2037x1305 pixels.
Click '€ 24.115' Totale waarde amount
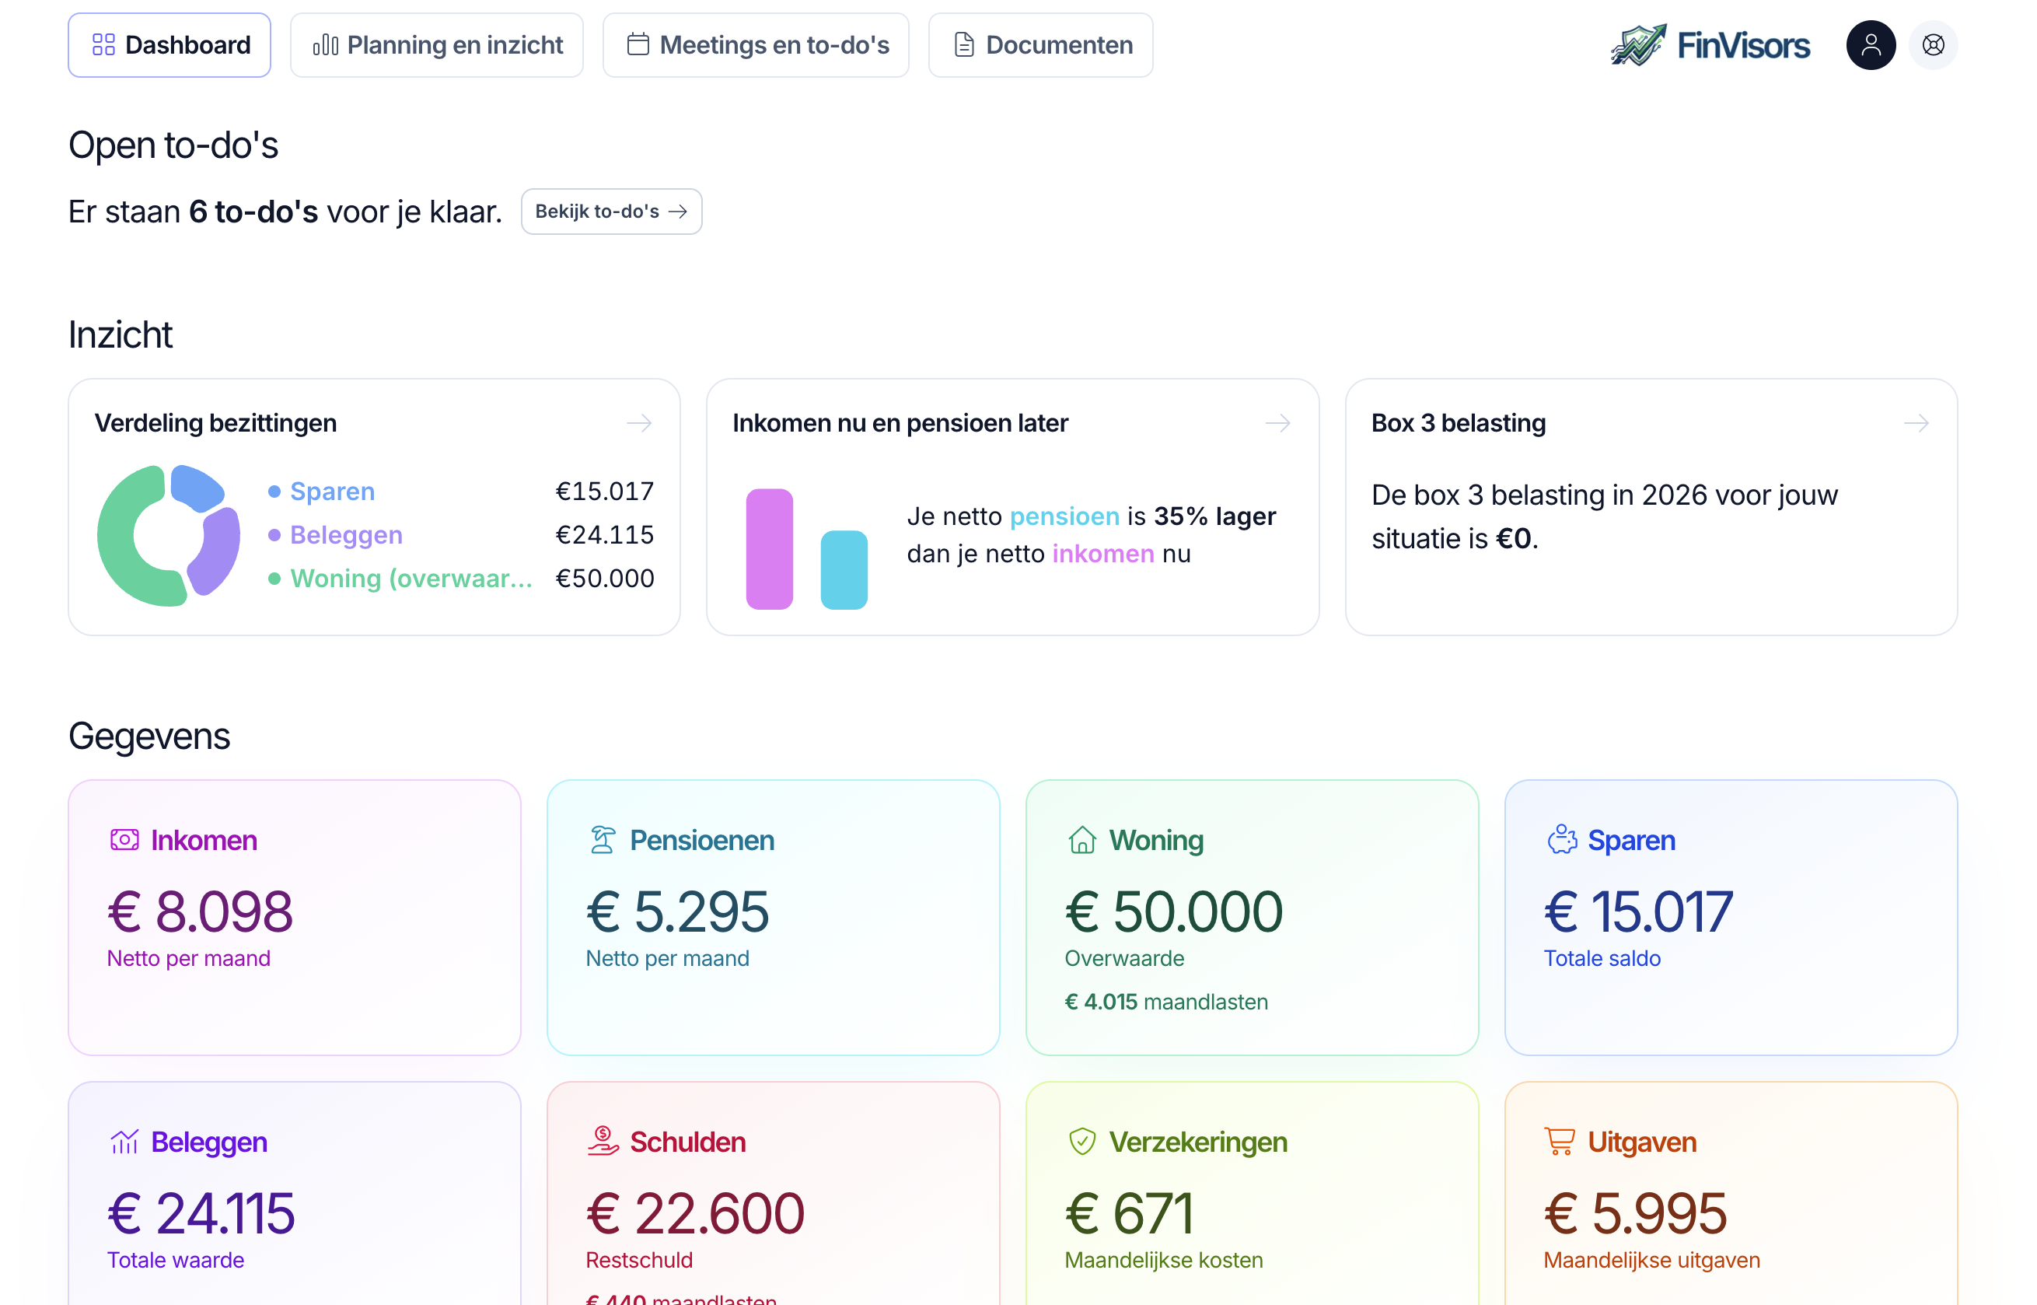point(201,1213)
